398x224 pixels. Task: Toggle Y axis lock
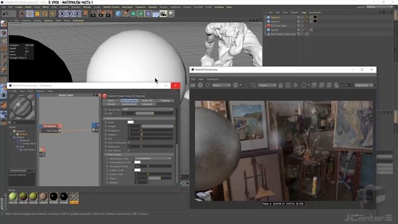pyautogui.click(x=70, y=14)
